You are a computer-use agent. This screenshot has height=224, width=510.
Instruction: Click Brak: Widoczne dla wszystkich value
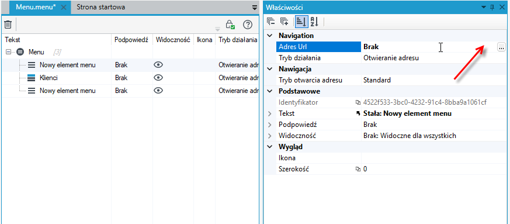tap(410, 136)
